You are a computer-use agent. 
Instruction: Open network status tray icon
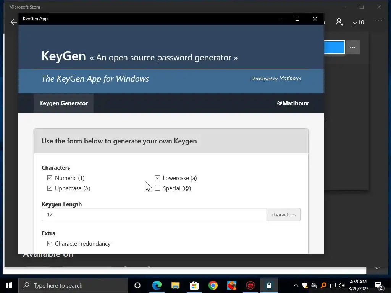pyautogui.click(x=333, y=285)
